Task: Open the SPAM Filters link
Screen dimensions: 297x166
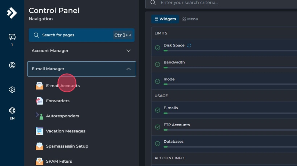Action: pyautogui.click(x=59, y=161)
